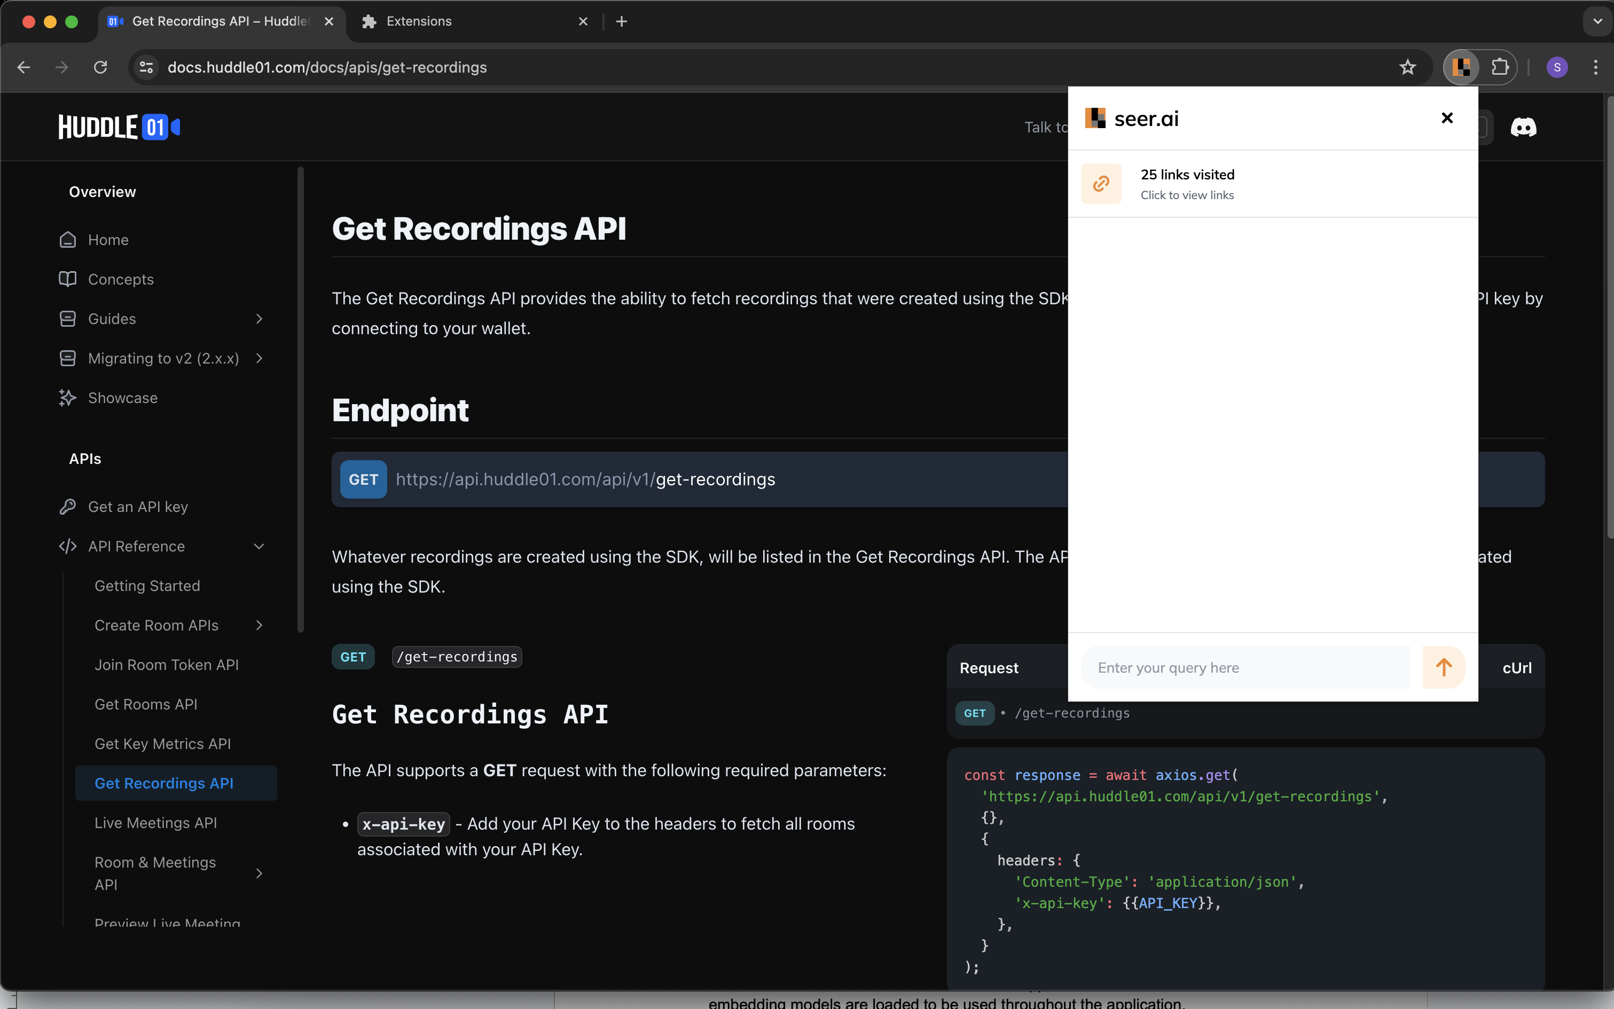Open the Concepts sidebar link
Viewport: 1614px width, 1009px height.
(121, 279)
